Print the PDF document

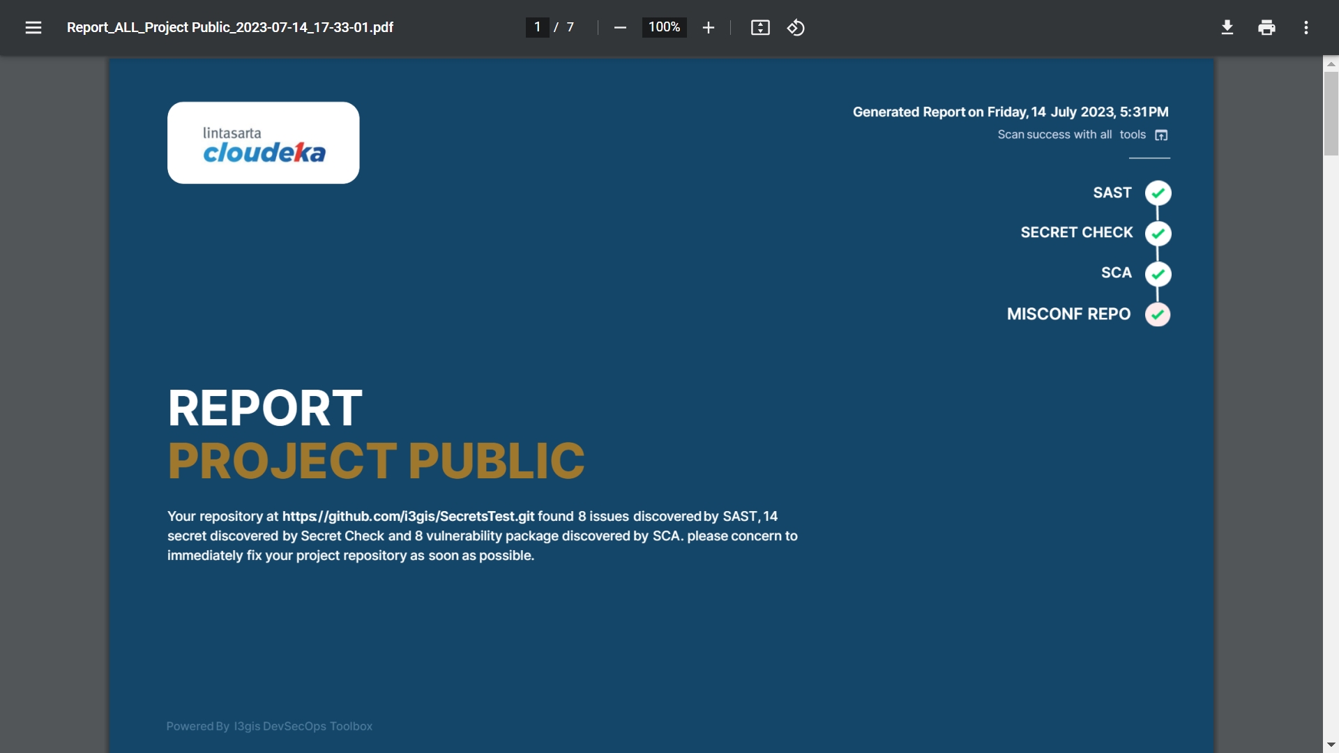pyautogui.click(x=1266, y=27)
